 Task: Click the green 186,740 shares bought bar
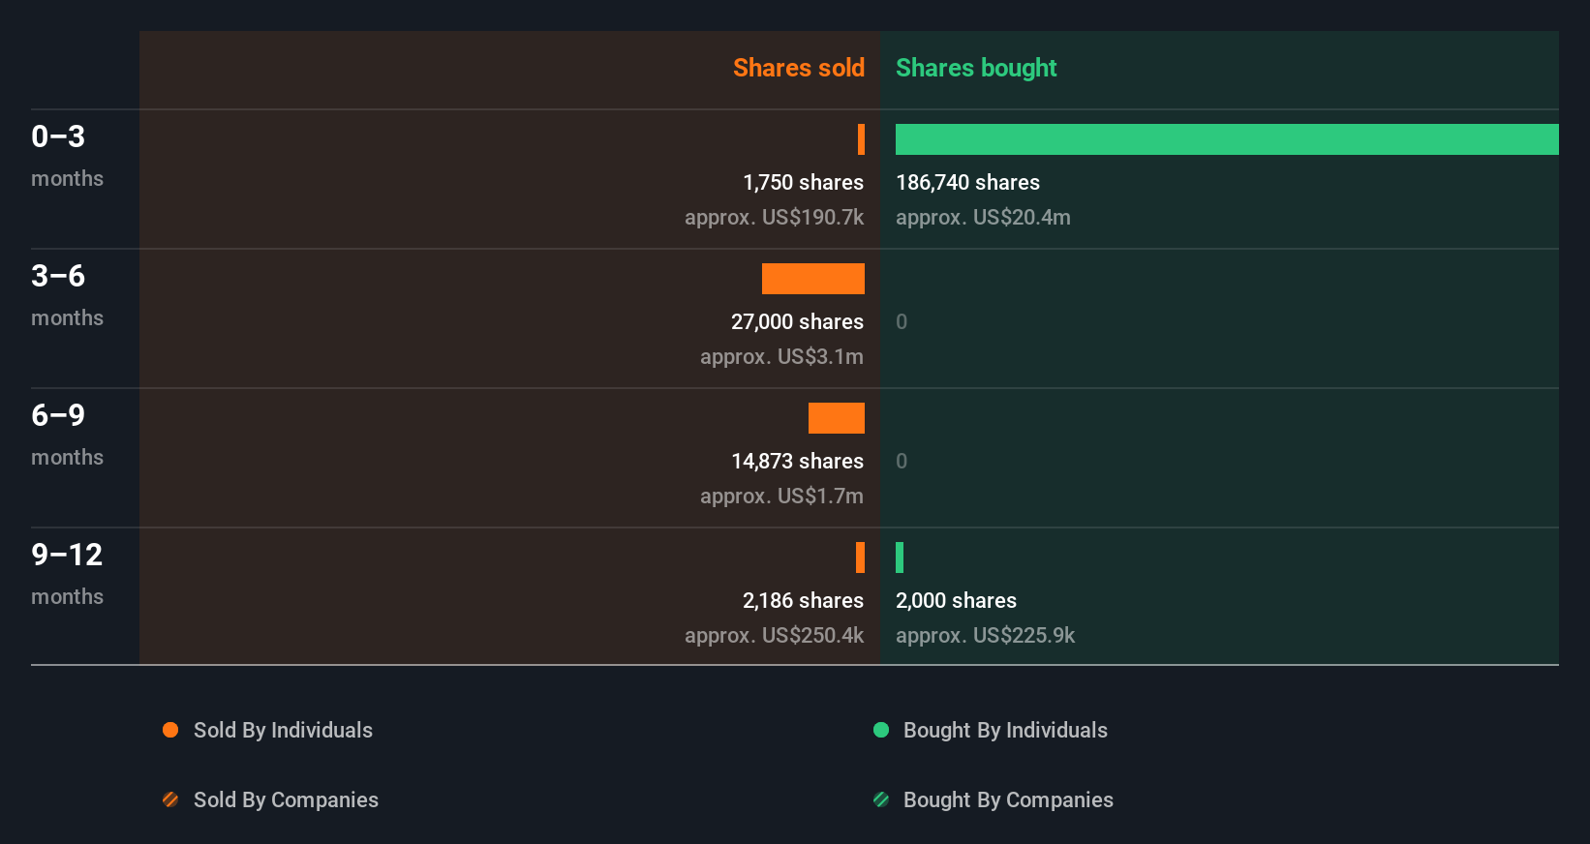point(1227,139)
